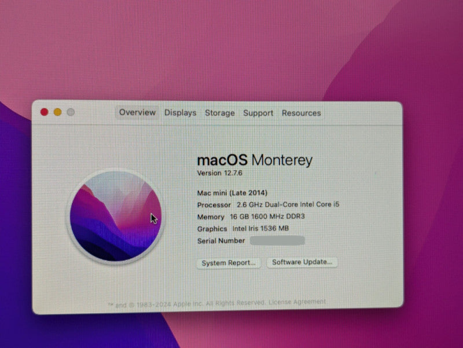463x348 pixels.
Task: Open the Displays tab
Action: (180, 113)
